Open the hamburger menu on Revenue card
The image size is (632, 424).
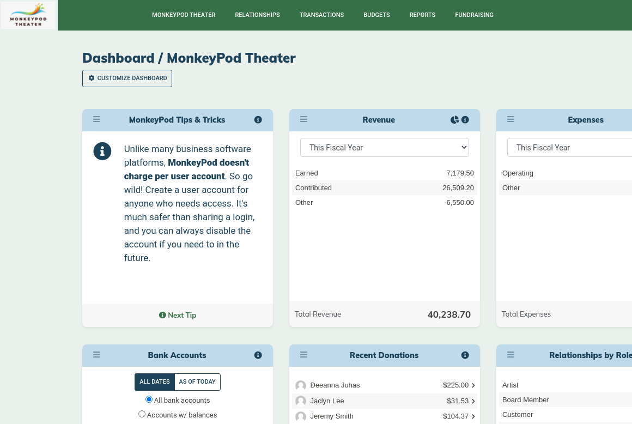pyautogui.click(x=304, y=119)
